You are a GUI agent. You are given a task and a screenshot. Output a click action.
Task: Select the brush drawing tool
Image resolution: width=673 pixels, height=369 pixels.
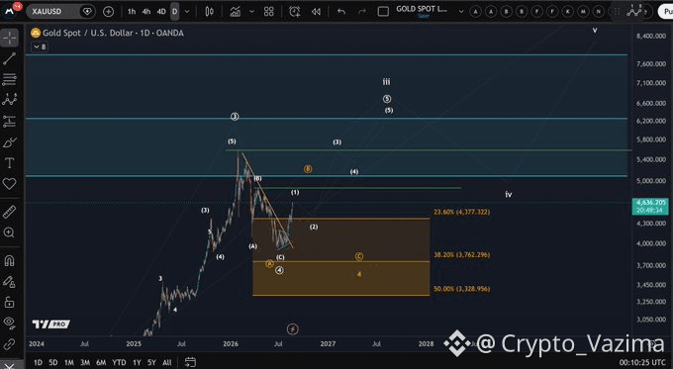10,142
